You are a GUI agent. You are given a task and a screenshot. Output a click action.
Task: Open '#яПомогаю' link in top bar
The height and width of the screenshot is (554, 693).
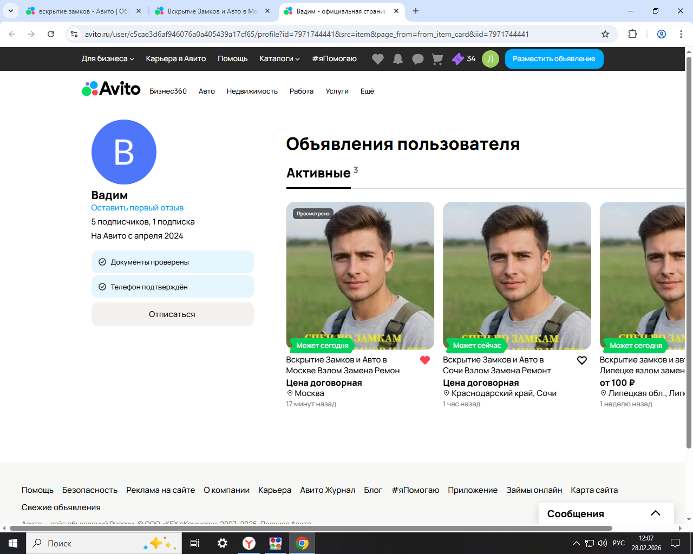pos(335,59)
